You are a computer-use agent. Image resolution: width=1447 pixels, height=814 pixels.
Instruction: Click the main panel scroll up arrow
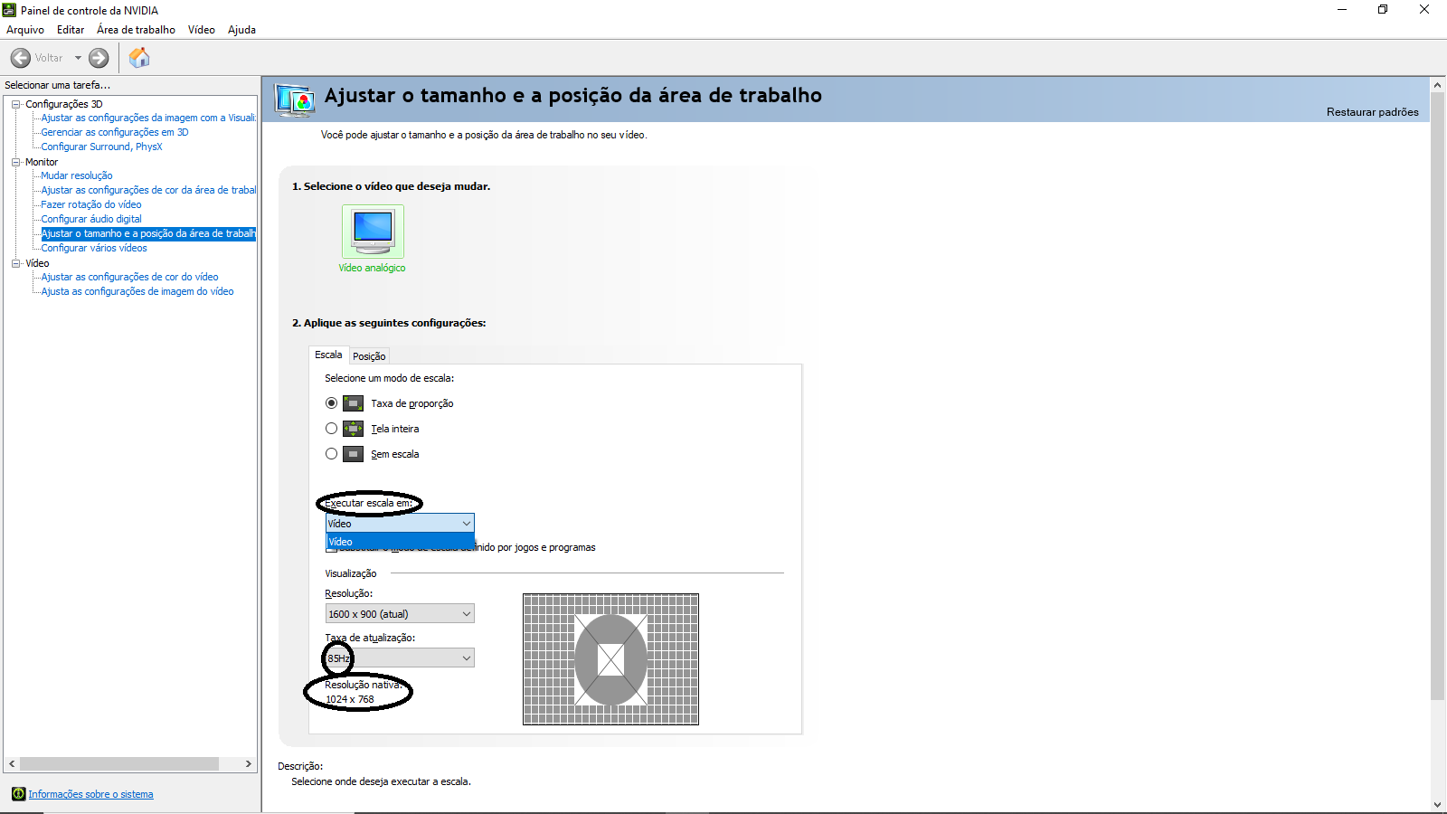pyautogui.click(x=1438, y=84)
